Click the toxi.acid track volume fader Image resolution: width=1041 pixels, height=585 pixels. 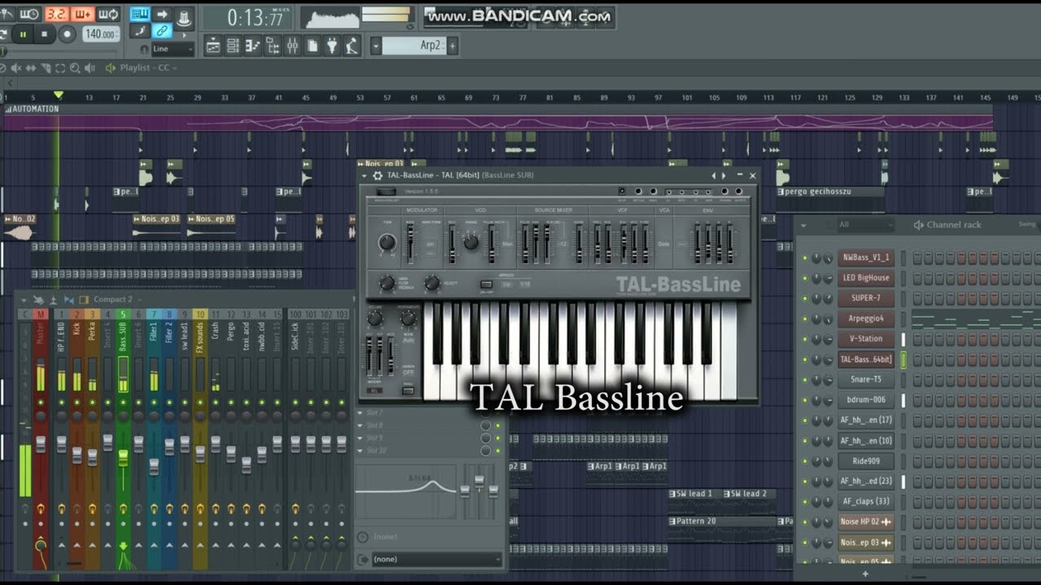point(246,465)
